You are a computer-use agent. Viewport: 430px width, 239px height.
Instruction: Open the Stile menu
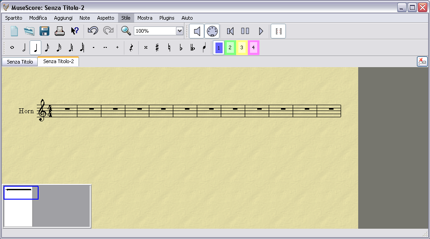click(x=126, y=18)
